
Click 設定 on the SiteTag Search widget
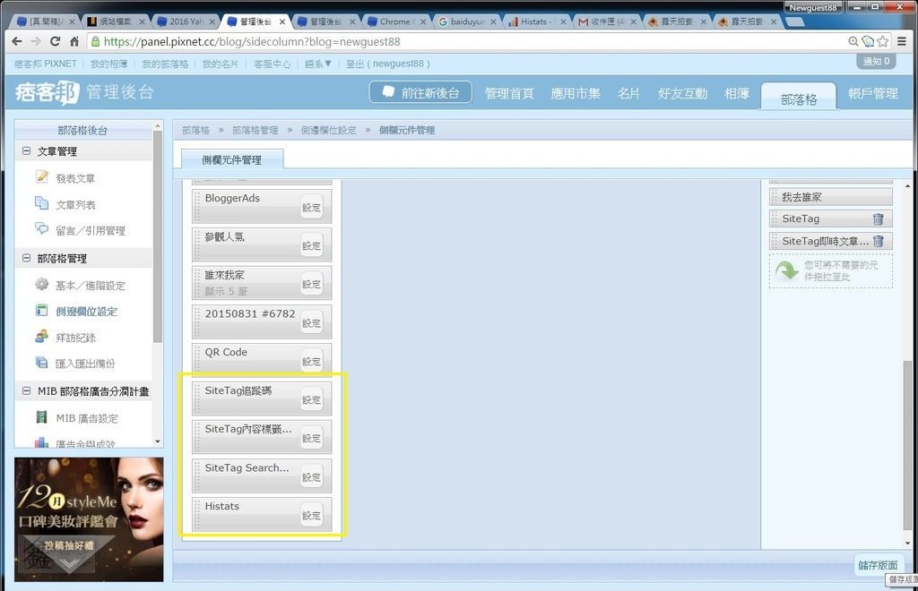pyautogui.click(x=311, y=477)
